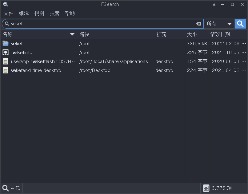Click magnifier icon in status bar
The image size is (248, 194).
point(6,188)
